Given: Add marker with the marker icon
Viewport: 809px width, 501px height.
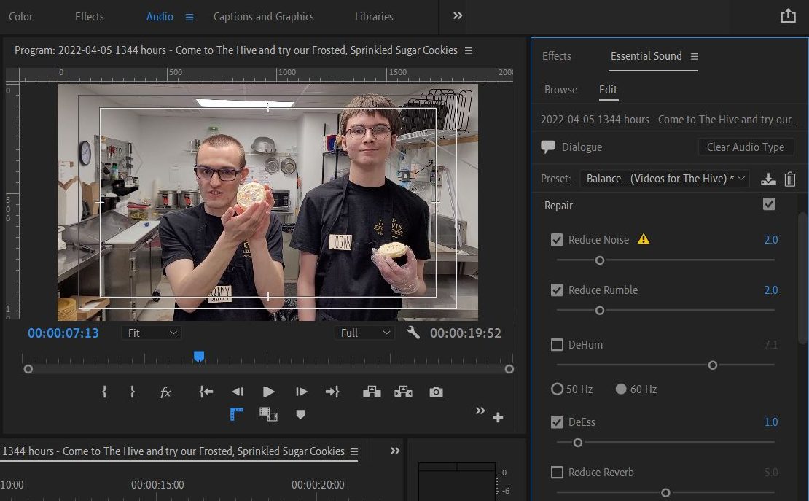Looking at the screenshot, I should (300, 414).
